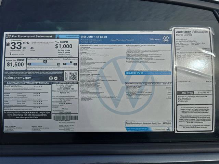Image resolution: width=219 pixels, height=164 pixels.
Task: Select the $30,545.00 total price value
Action: coord(205,93)
